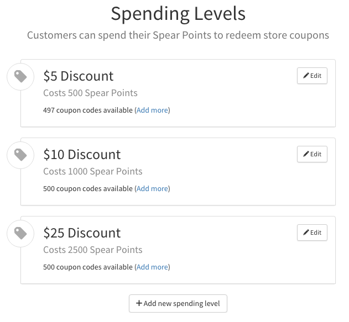This screenshot has width=349, height=322.
Task: Add a new spending level
Action: click(178, 303)
